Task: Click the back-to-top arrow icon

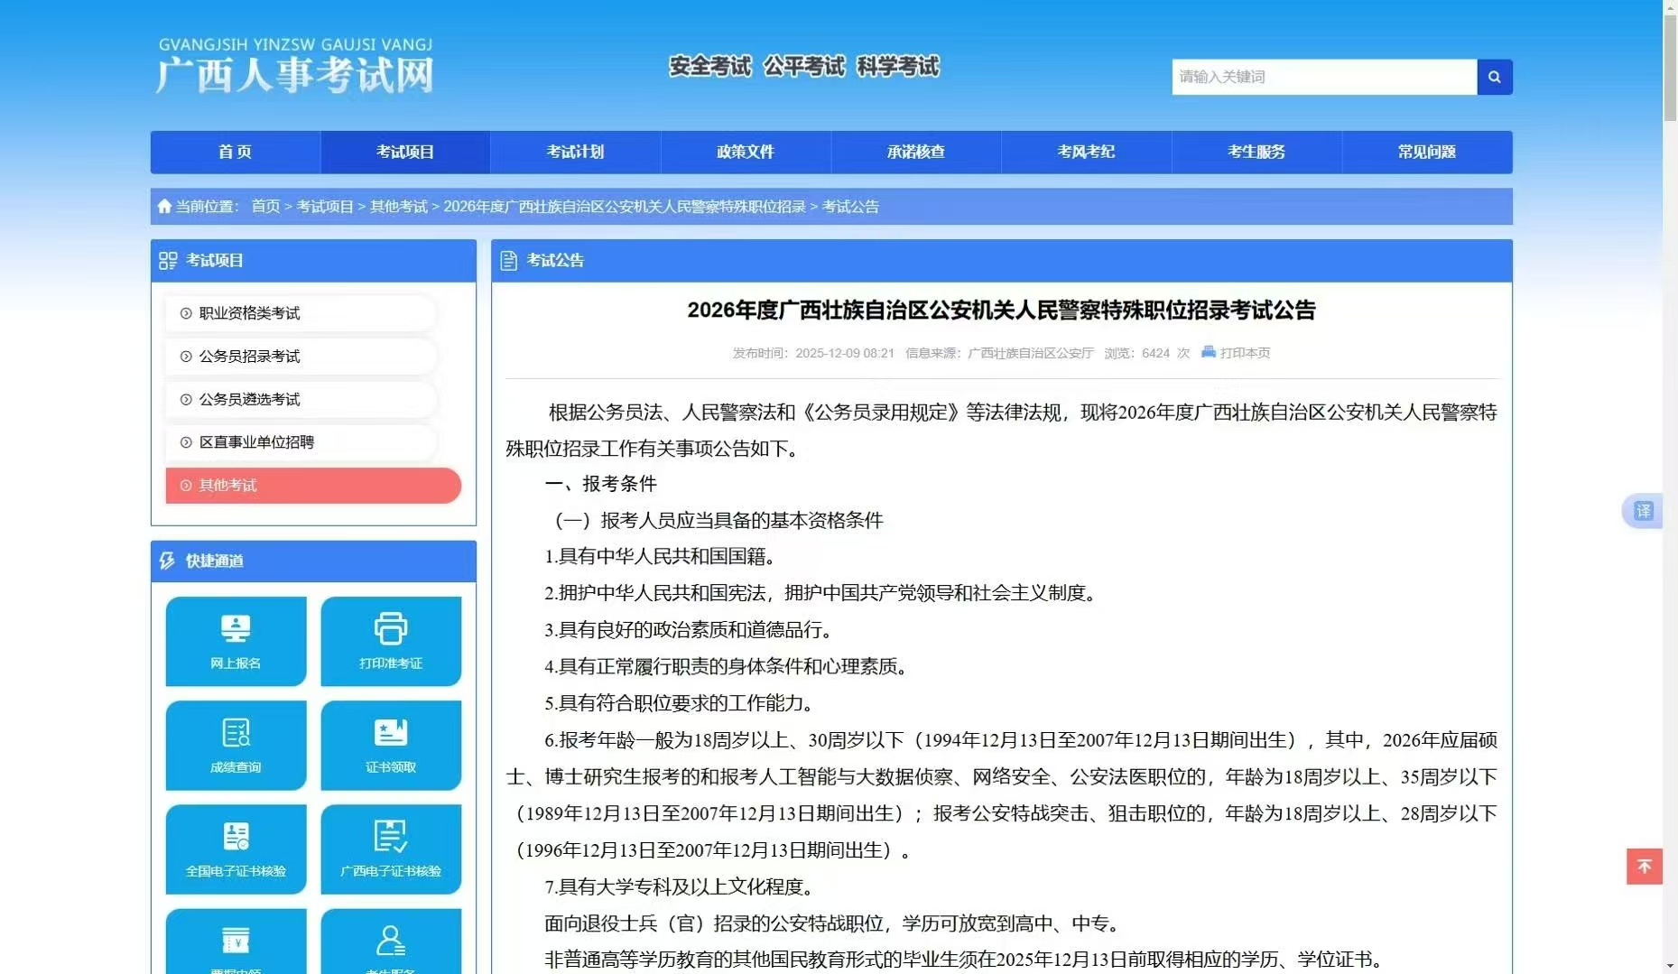Action: pyautogui.click(x=1644, y=866)
